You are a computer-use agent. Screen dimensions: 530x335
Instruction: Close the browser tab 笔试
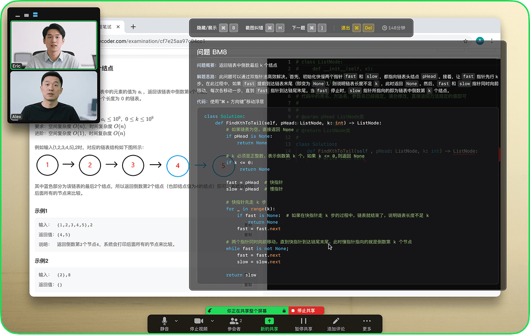pyautogui.click(x=118, y=27)
